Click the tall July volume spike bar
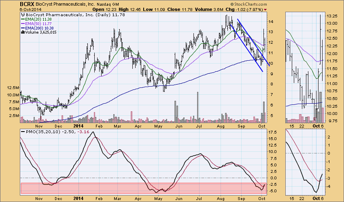The height and width of the screenshot is (202, 344). 197,107
